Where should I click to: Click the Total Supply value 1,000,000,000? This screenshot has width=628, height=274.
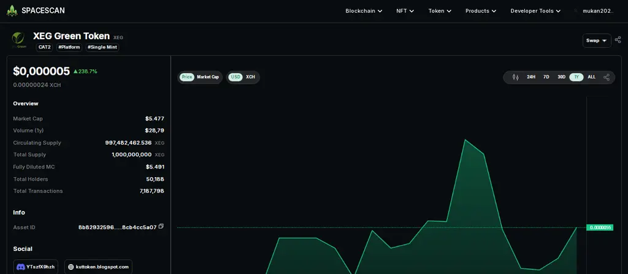tap(131, 154)
